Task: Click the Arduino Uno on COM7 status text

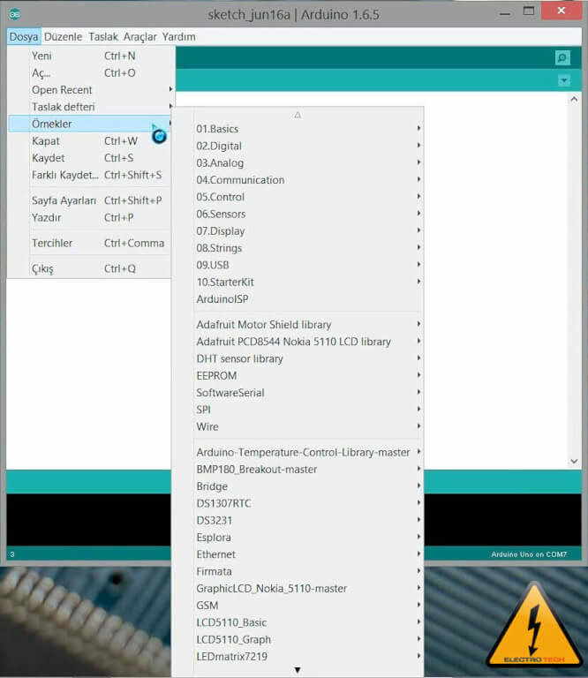Action: point(529,554)
